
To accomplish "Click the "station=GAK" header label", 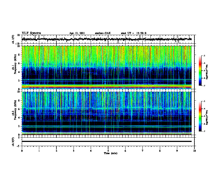I will coord(103,33).
